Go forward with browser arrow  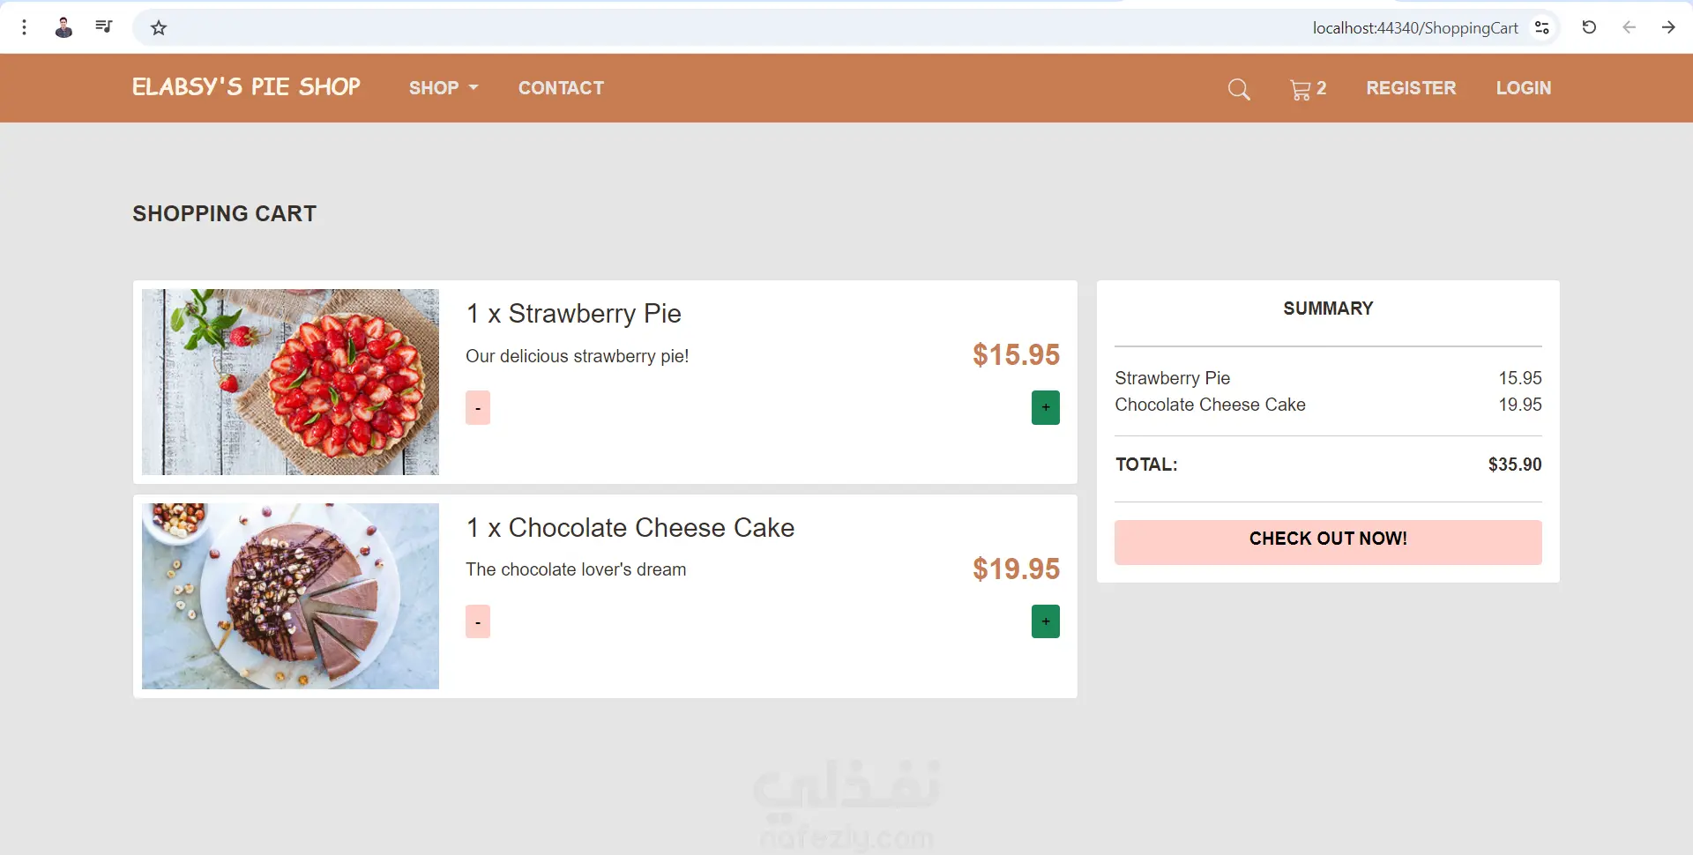coord(1668,27)
